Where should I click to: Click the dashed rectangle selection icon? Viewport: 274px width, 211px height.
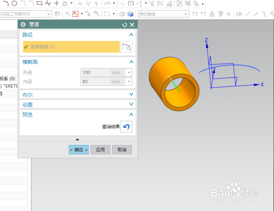pyautogui.click(x=107, y=14)
